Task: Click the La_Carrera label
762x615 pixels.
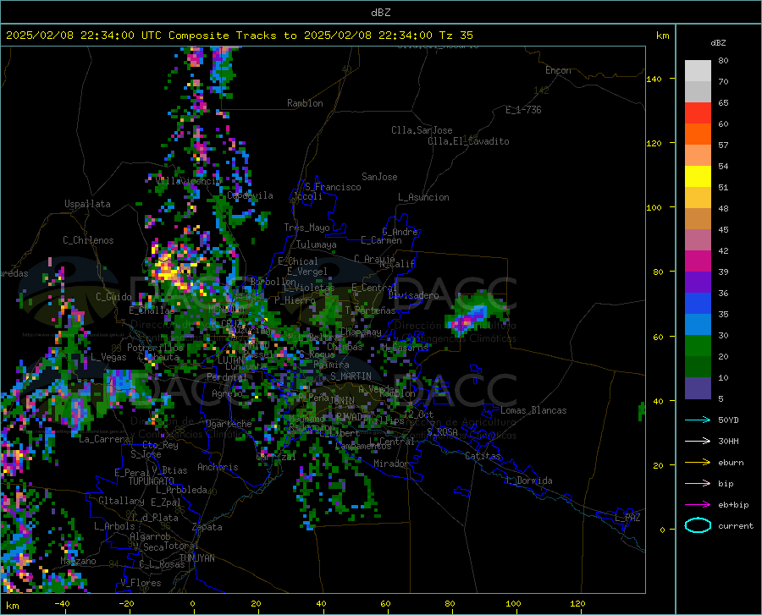Action: pyautogui.click(x=104, y=439)
